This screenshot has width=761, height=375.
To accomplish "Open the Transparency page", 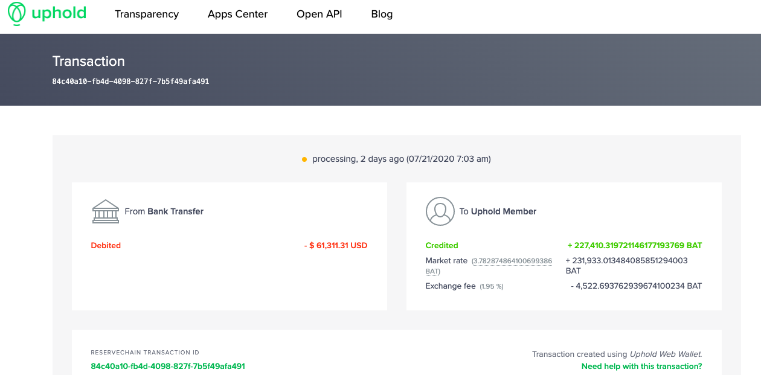I will click(147, 14).
